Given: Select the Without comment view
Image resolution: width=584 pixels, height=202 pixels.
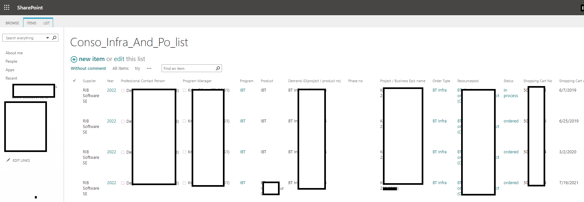Looking at the screenshot, I should 88,69.
